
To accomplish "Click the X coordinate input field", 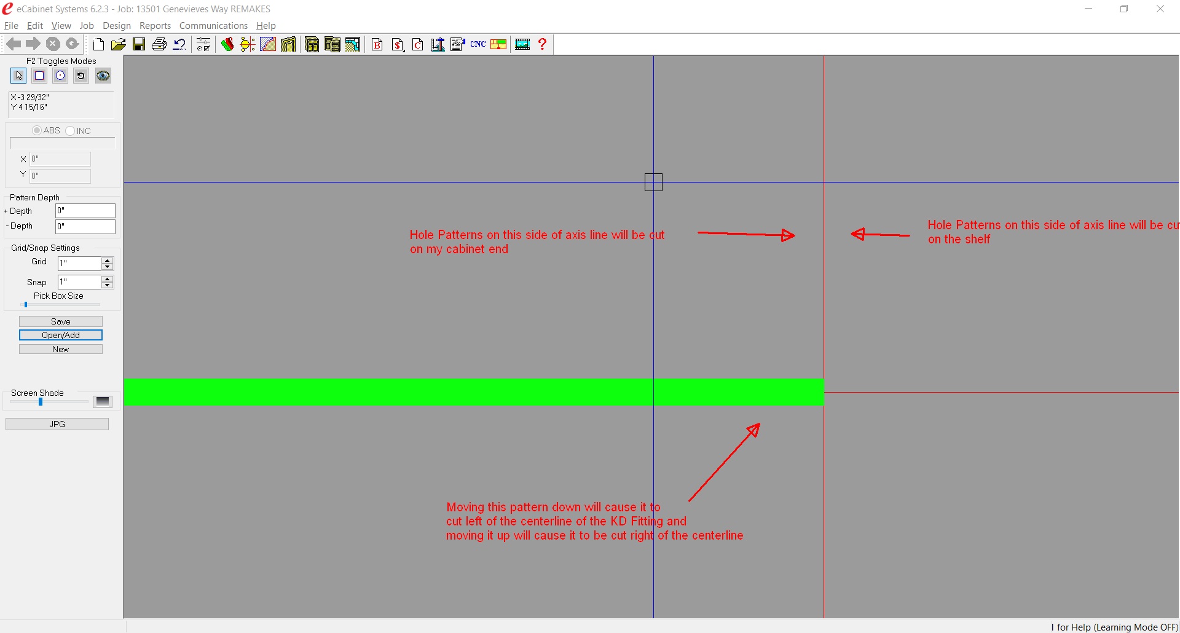I will 60,159.
